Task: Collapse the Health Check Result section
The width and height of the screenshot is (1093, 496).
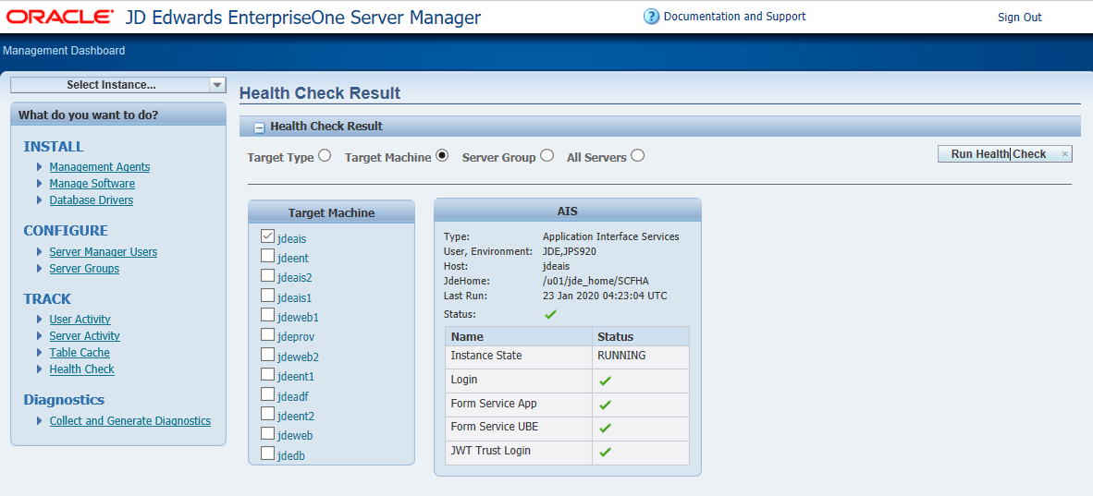Action: pyautogui.click(x=259, y=127)
